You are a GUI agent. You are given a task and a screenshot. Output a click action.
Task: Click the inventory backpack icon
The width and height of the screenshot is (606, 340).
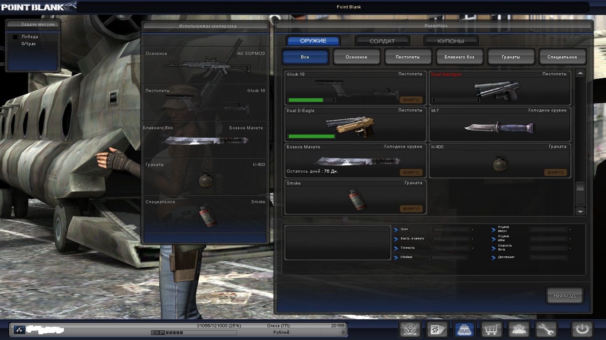coord(464,329)
